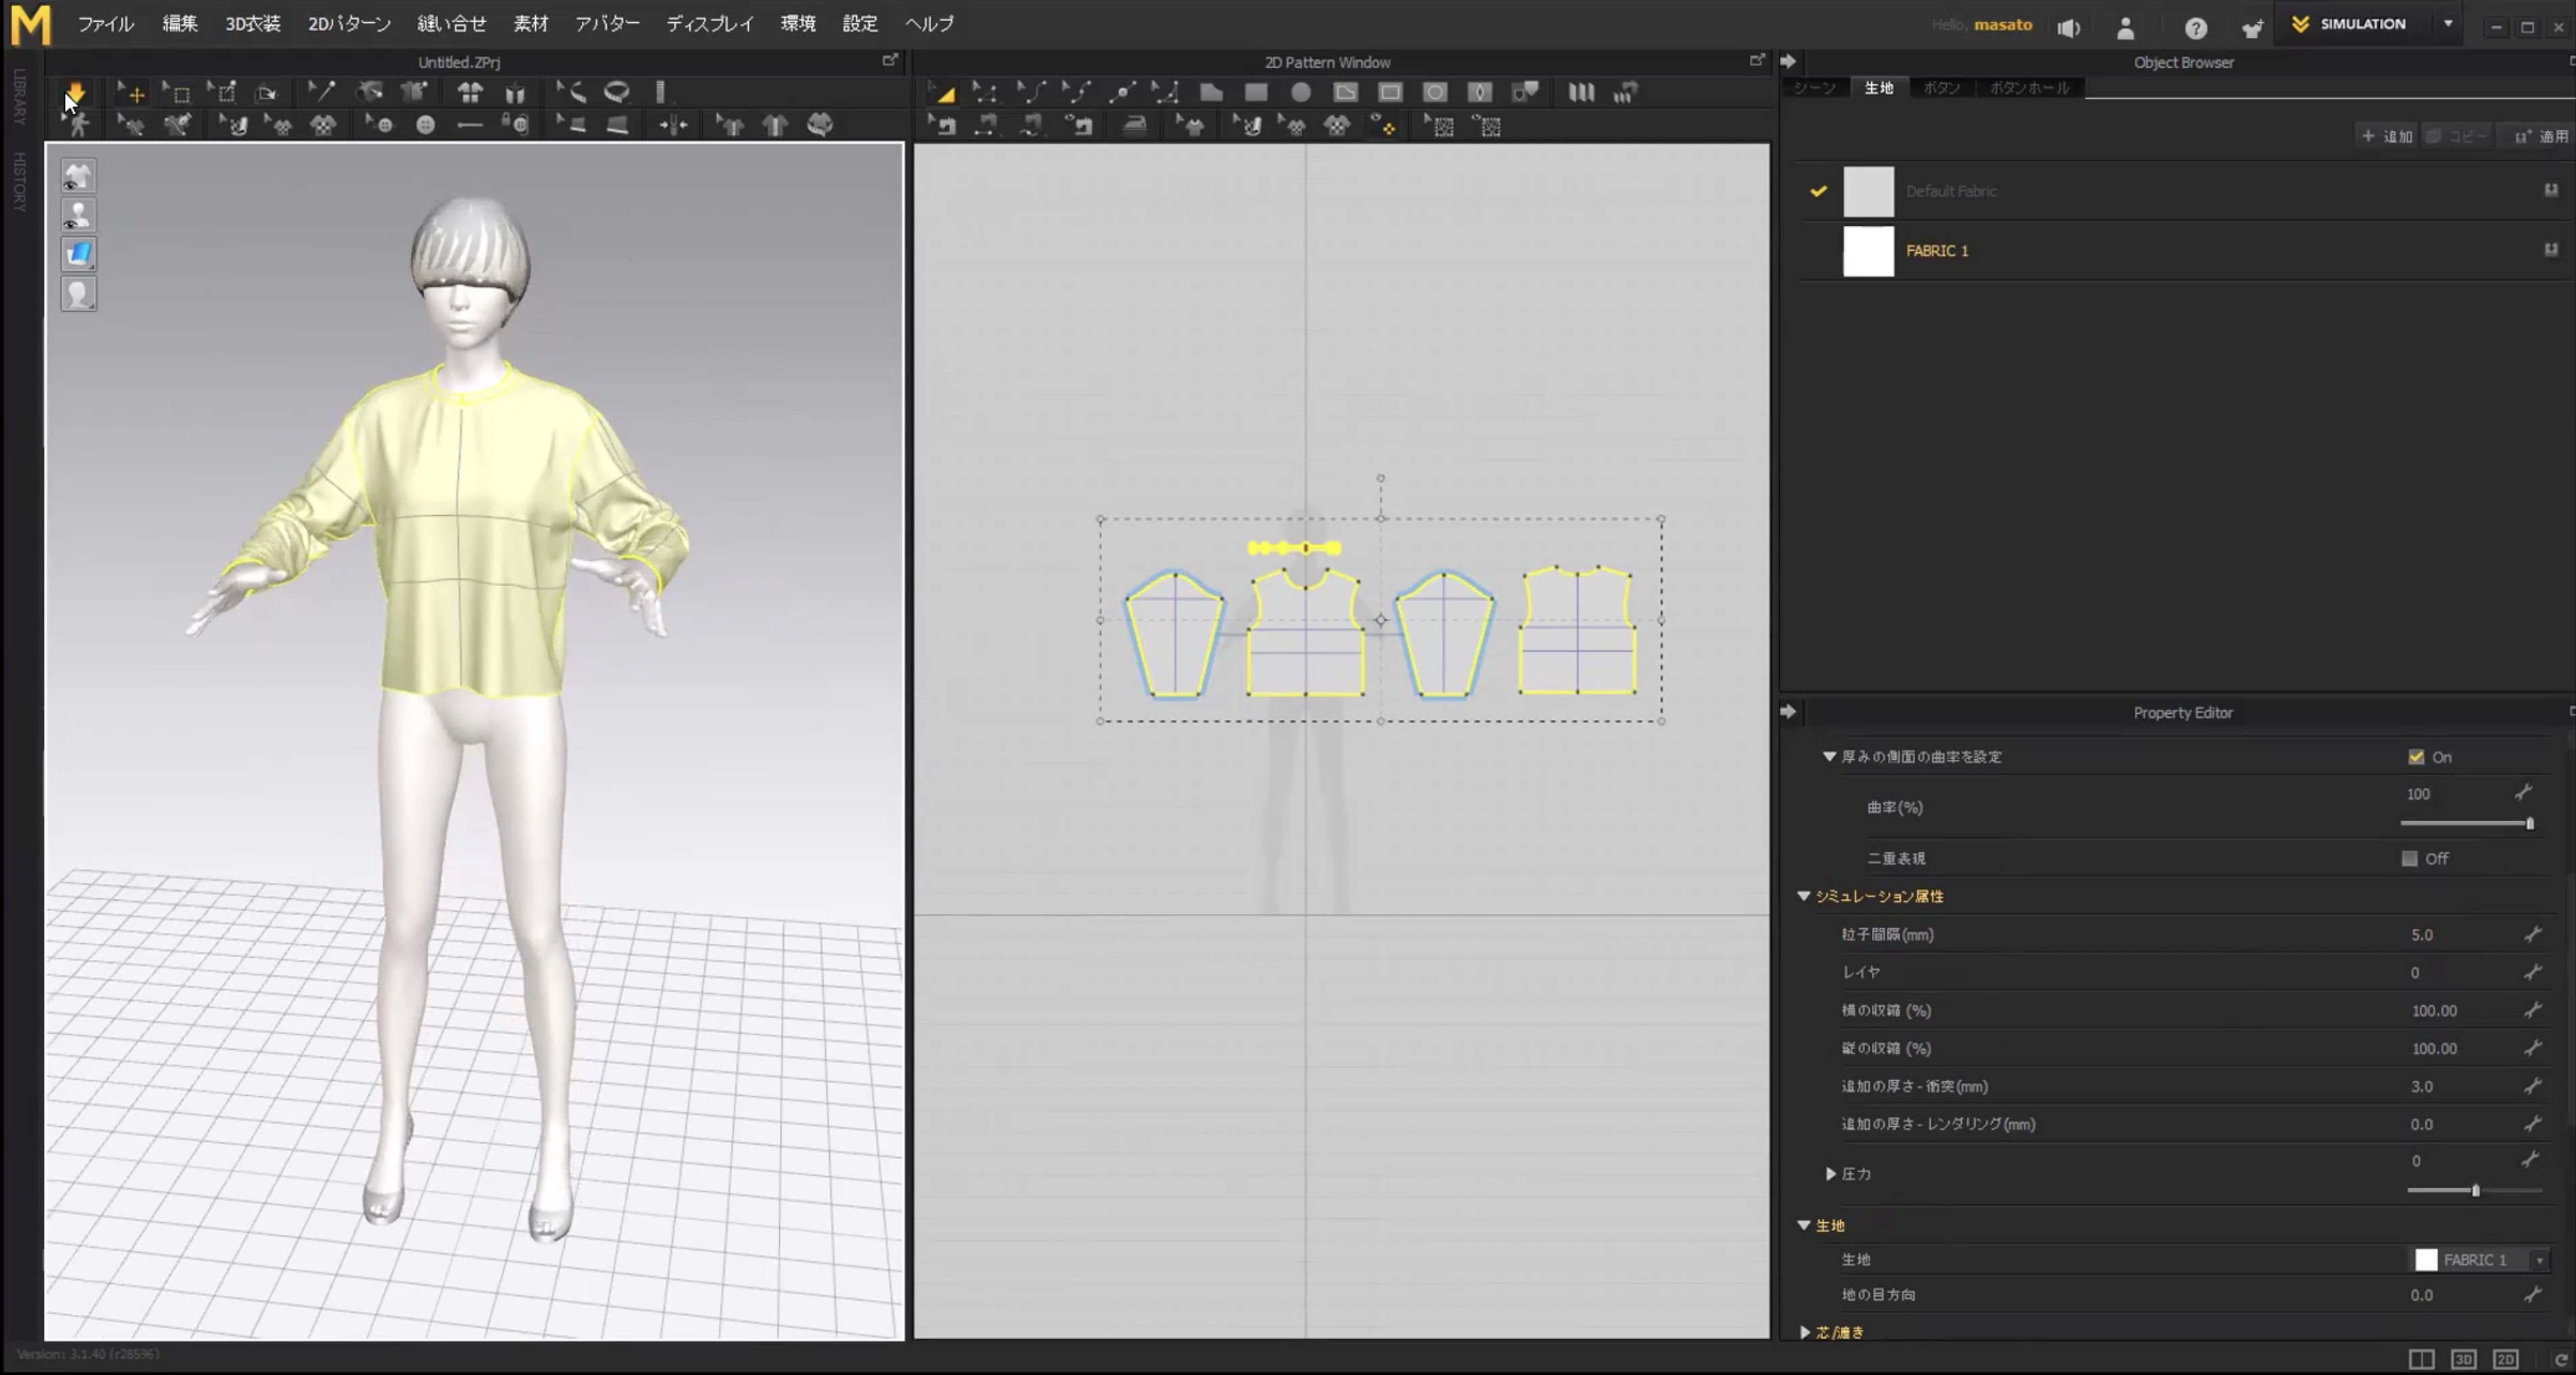The width and height of the screenshot is (2576, 1375).
Task: Click the Button tool icon
Action: click(426, 125)
